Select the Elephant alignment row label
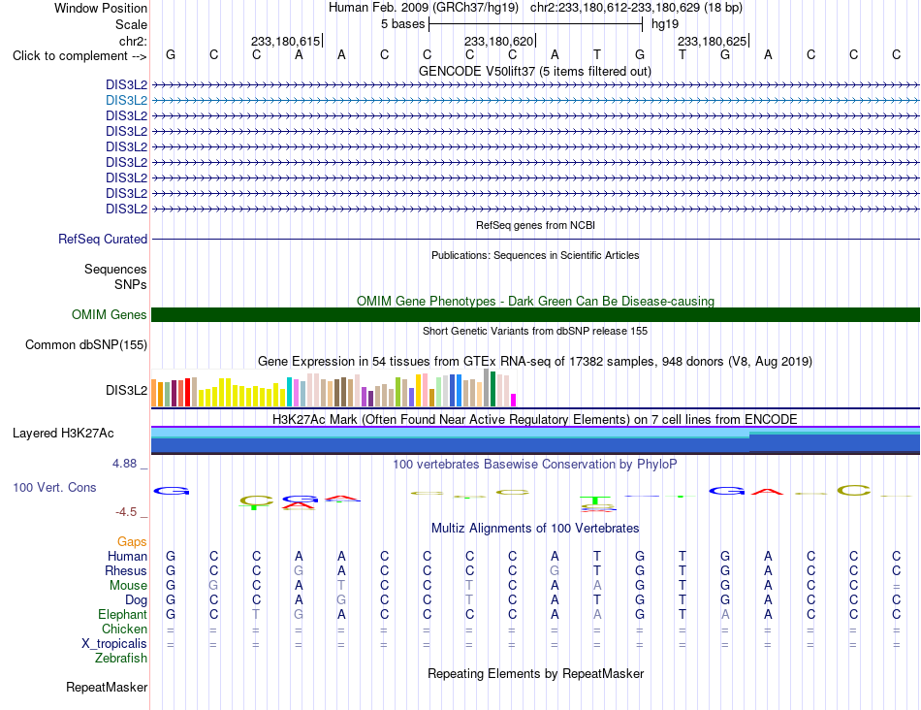Screen dimensions: 921x710 (x=122, y=615)
